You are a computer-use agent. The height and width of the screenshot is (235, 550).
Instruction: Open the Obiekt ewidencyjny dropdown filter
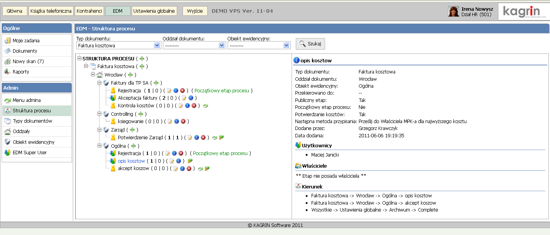(x=259, y=45)
